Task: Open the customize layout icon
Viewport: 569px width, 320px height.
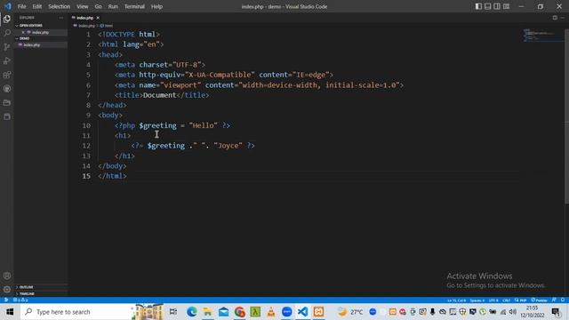Action: [x=506, y=6]
